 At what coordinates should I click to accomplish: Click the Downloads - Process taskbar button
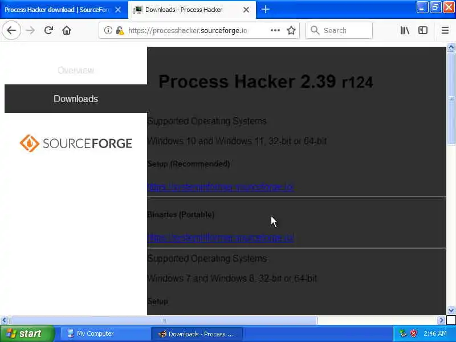click(x=197, y=333)
